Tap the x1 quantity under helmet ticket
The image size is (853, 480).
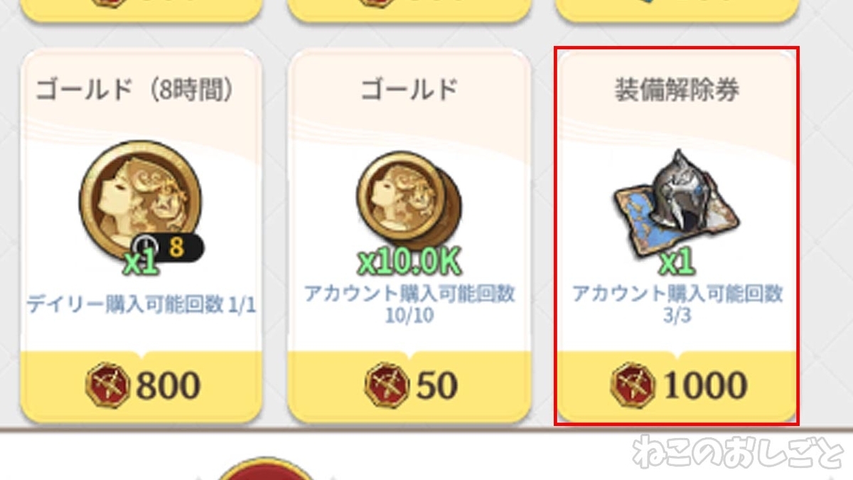coord(676,263)
